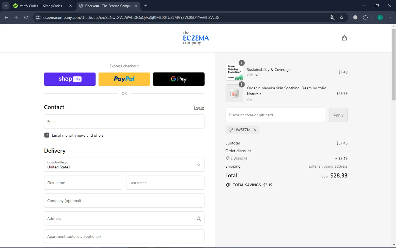Viewport: 396px width, 248px height.
Task: Click the Enter shipping address text
Action: tap(328, 166)
